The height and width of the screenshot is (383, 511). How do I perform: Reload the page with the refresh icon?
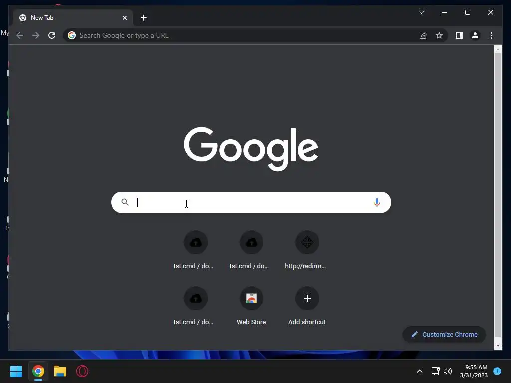coord(52,35)
